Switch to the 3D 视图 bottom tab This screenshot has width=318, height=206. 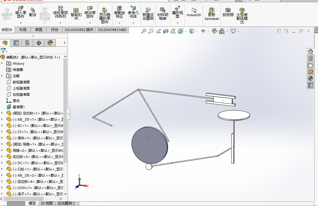point(47,203)
